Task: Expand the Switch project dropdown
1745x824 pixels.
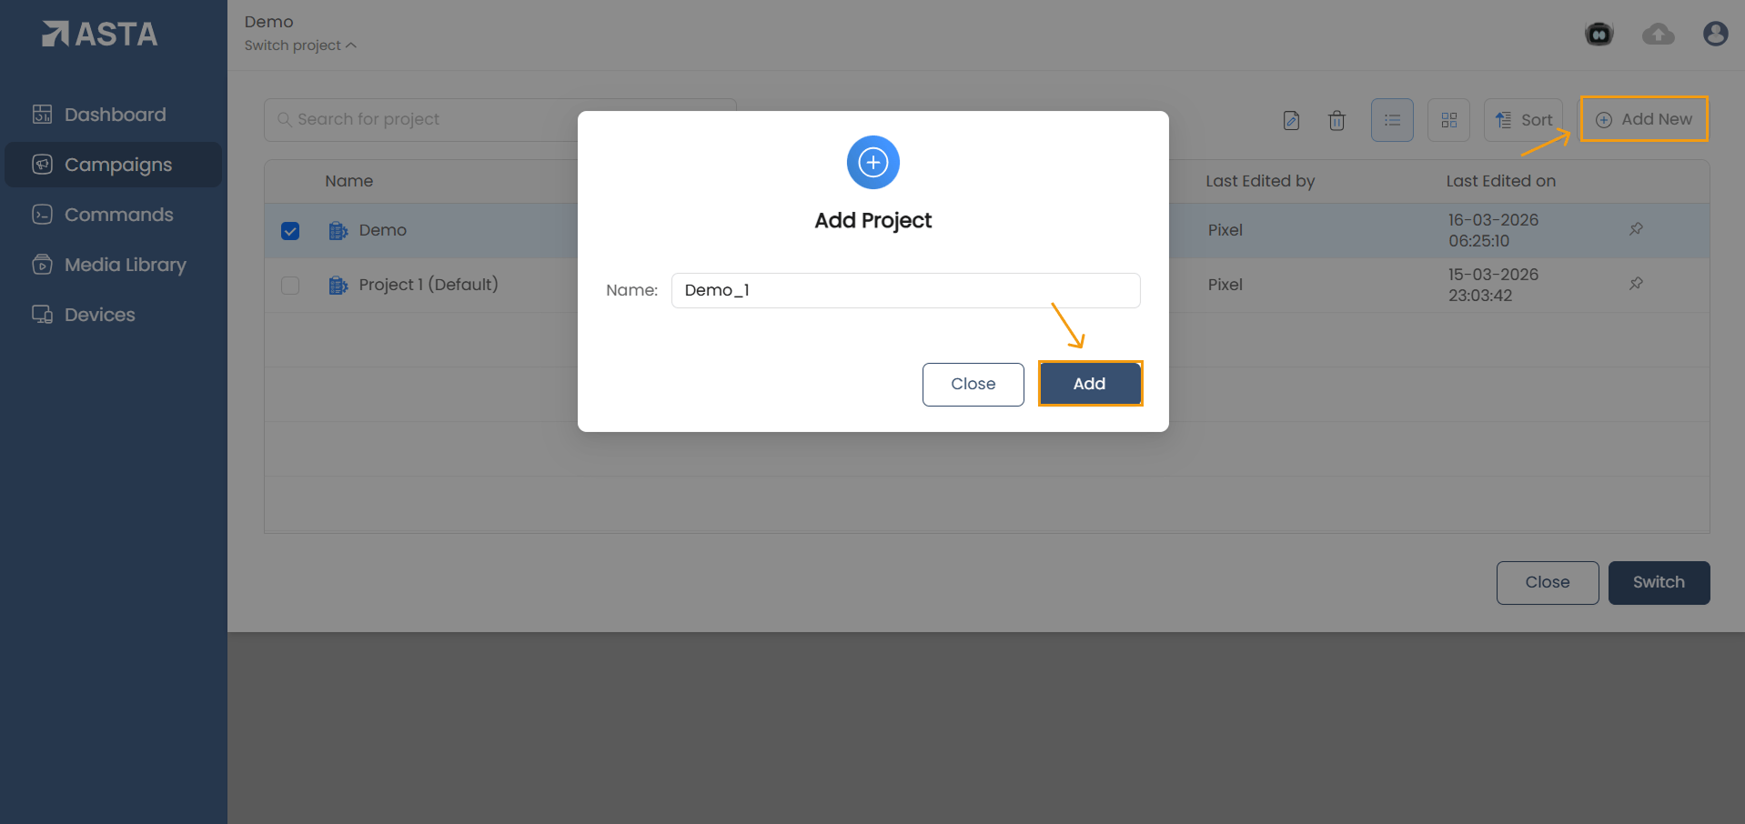Action: coord(300,45)
